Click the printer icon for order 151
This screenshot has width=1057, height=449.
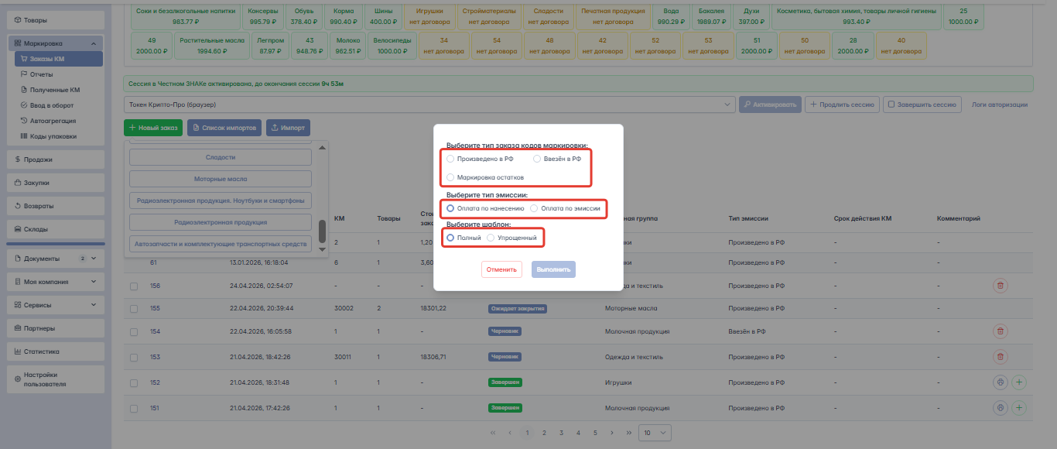coord(1001,408)
